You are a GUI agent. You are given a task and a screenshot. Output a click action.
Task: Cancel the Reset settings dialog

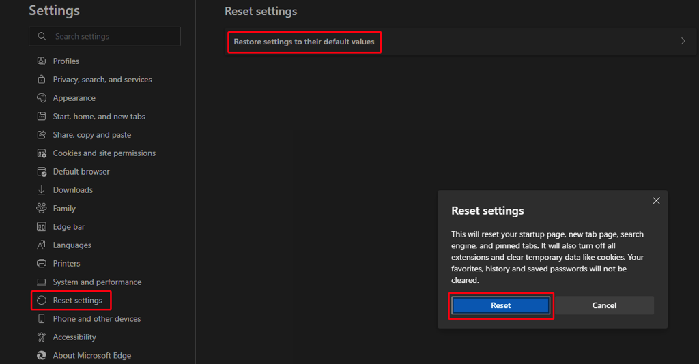(x=604, y=305)
